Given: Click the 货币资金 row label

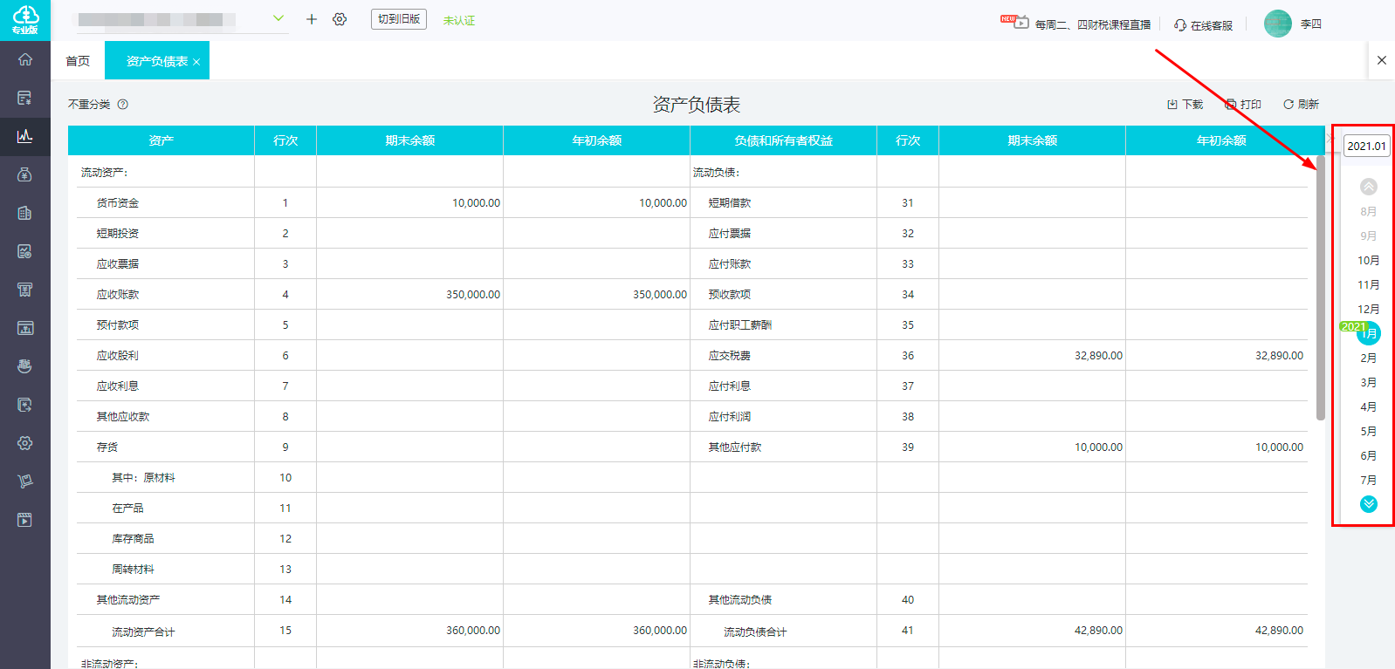Looking at the screenshot, I should (118, 203).
